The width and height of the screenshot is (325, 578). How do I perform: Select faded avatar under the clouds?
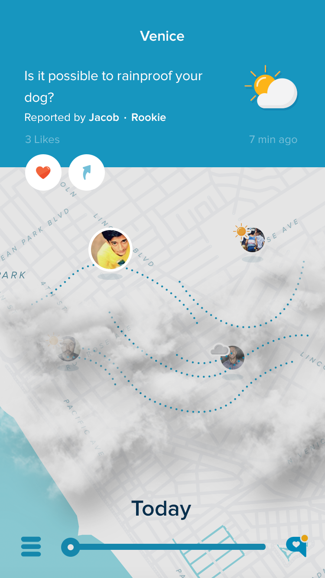[68, 349]
